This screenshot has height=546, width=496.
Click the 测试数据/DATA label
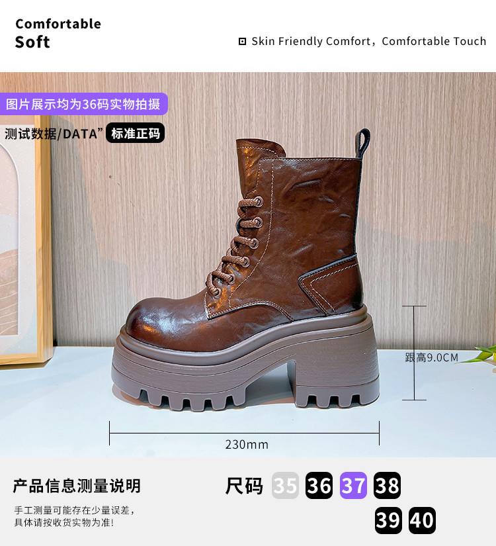54,134
